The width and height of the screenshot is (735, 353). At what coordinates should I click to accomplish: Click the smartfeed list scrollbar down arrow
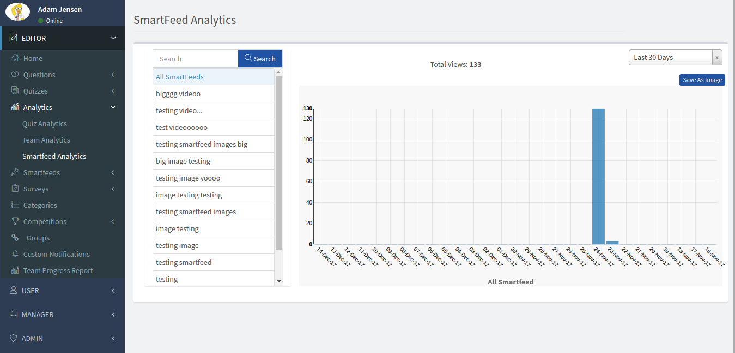pyautogui.click(x=278, y=281)
